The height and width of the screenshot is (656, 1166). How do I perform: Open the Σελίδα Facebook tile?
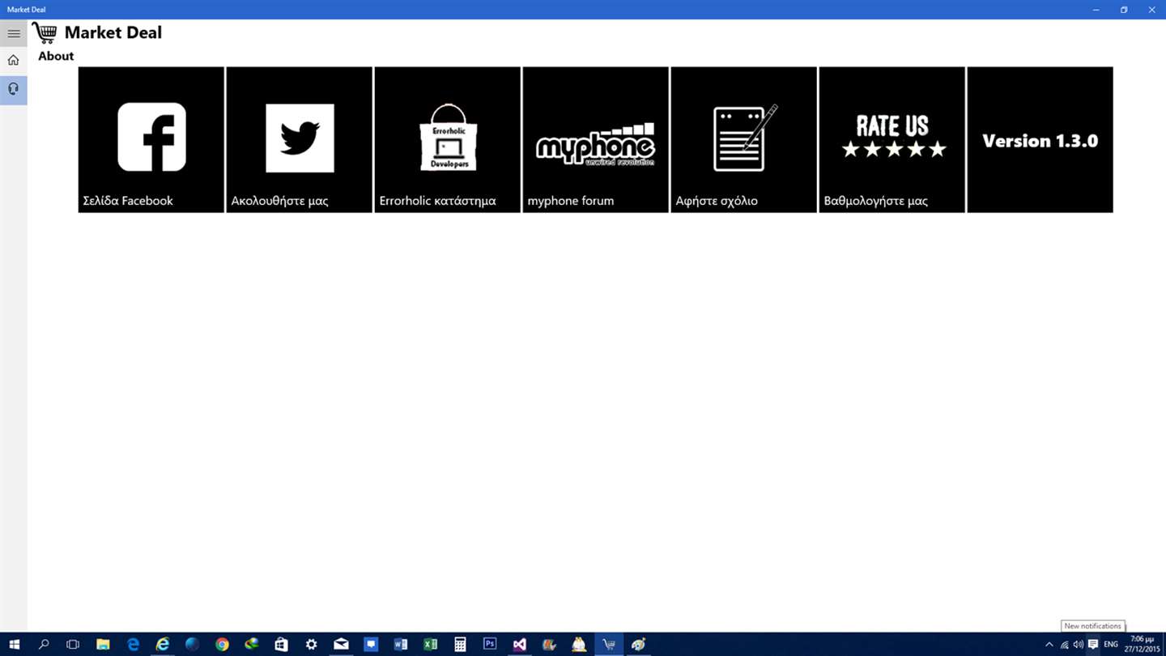pos(151,139)
